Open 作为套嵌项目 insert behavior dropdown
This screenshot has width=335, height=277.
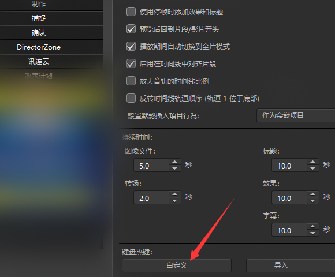click(x=296, y=115)
